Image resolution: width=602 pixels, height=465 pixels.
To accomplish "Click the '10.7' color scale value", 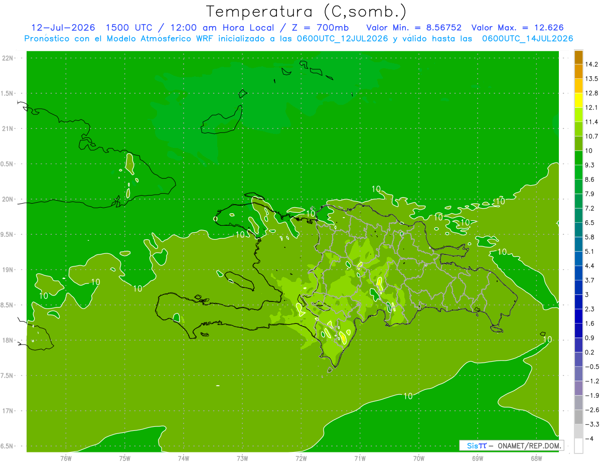I will (592, 136).
